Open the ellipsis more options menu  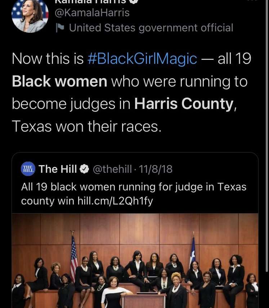pos(253,1)
